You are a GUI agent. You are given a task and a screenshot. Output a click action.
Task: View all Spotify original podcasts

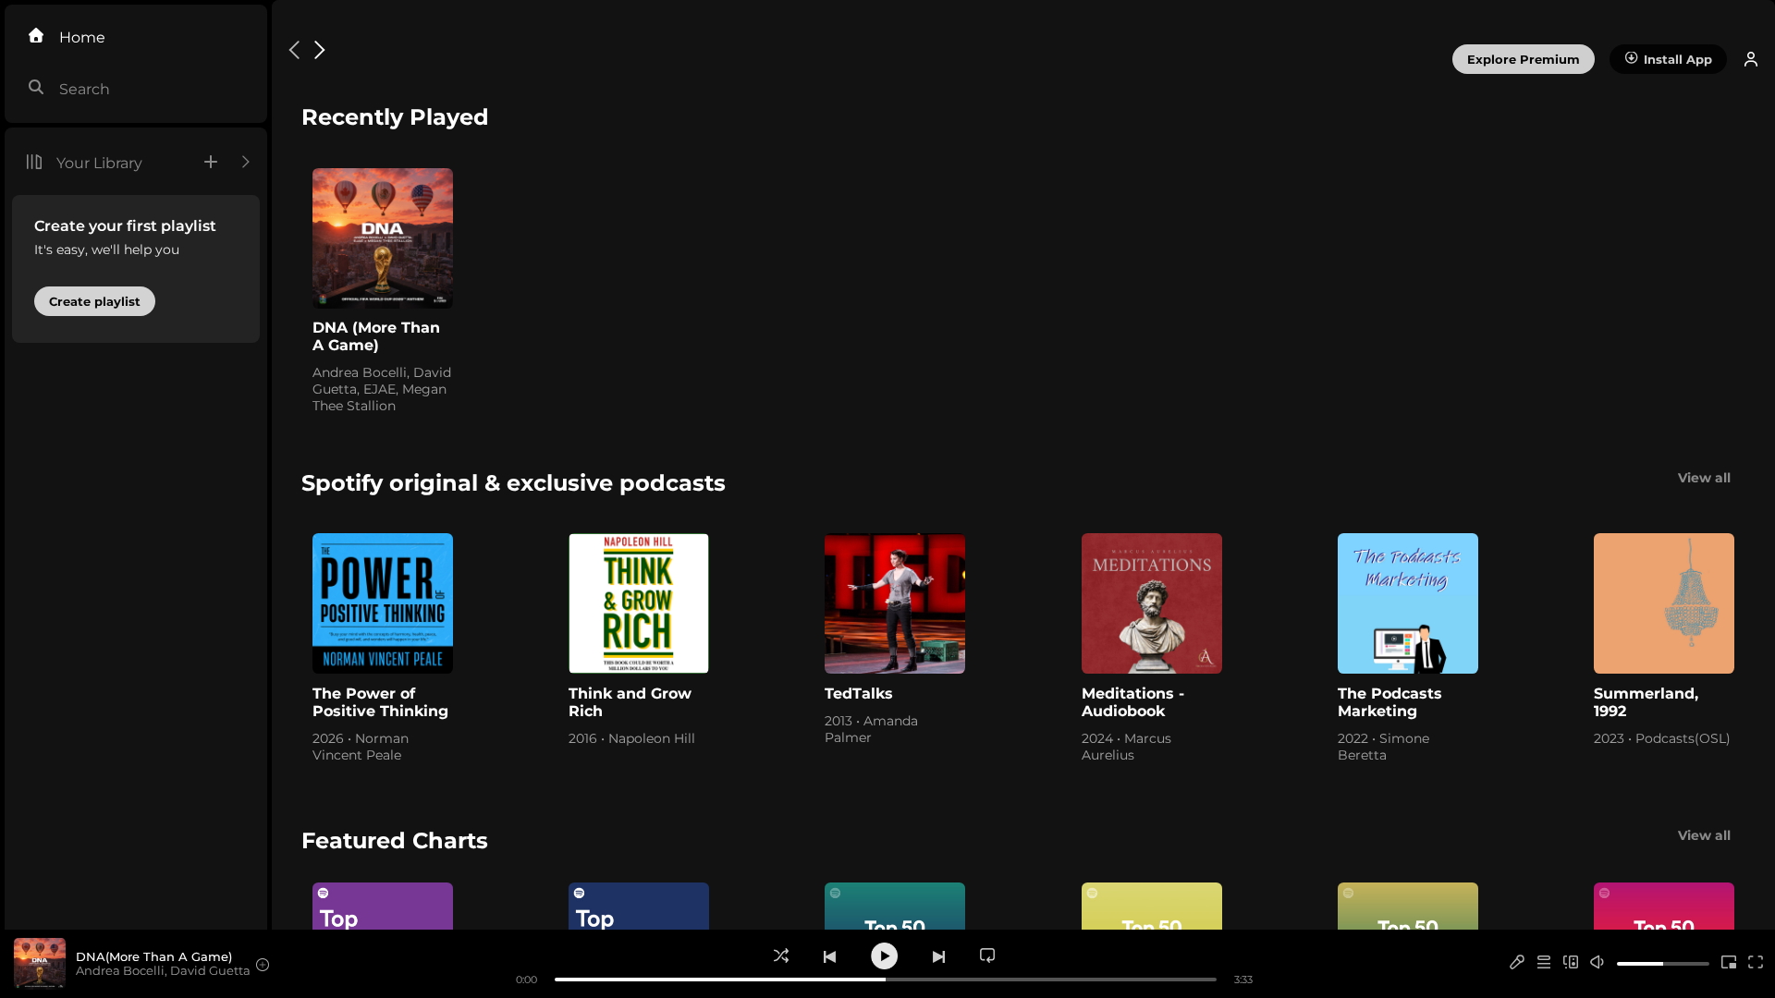click(1704, 478)
